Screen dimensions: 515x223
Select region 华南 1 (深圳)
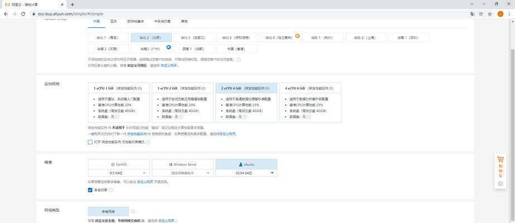[408, 37]
